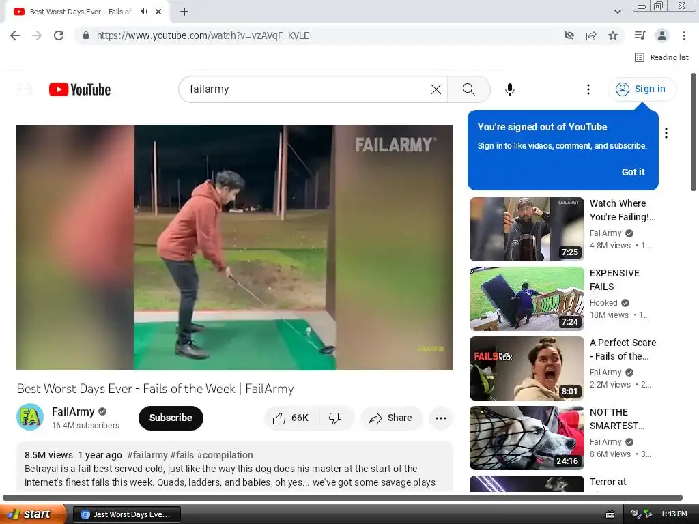Image resolution: width=699 pixels, height=524 pixels.
Task: Click the Sign in button
Action: [x=642, y=89]
